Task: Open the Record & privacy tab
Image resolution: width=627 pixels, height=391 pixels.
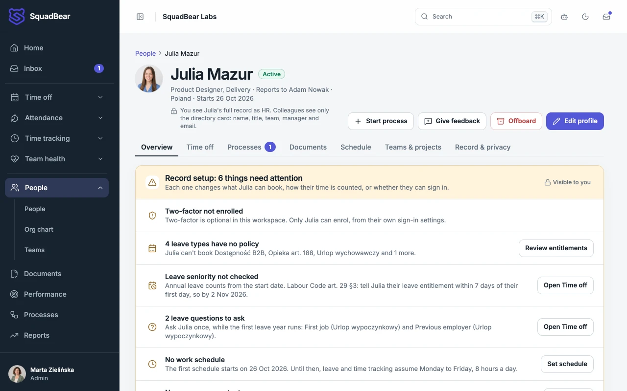Action: [x=483, y=147]
